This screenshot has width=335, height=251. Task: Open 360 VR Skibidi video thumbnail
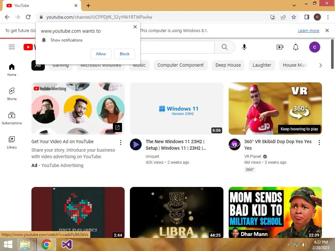275,109
